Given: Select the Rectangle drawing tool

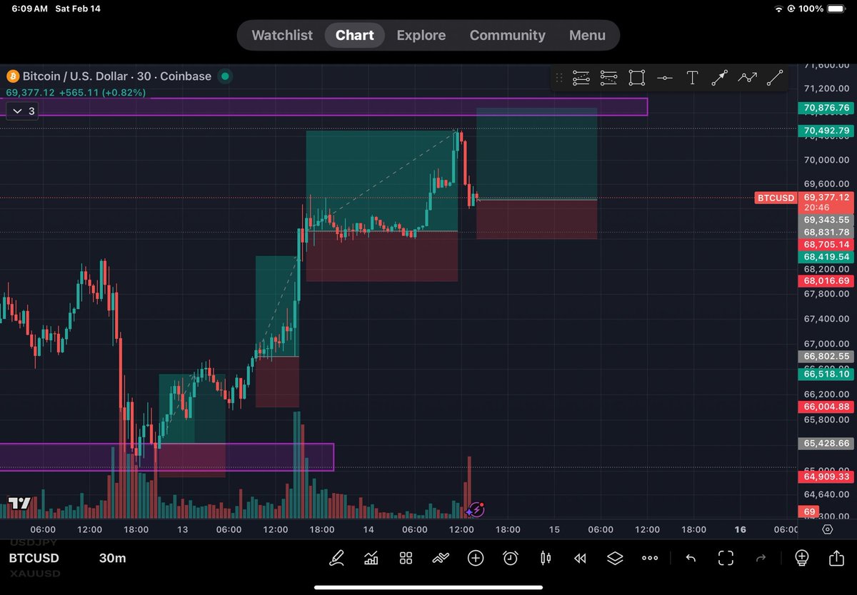Looking at the screenshot, I should [636, 77].
